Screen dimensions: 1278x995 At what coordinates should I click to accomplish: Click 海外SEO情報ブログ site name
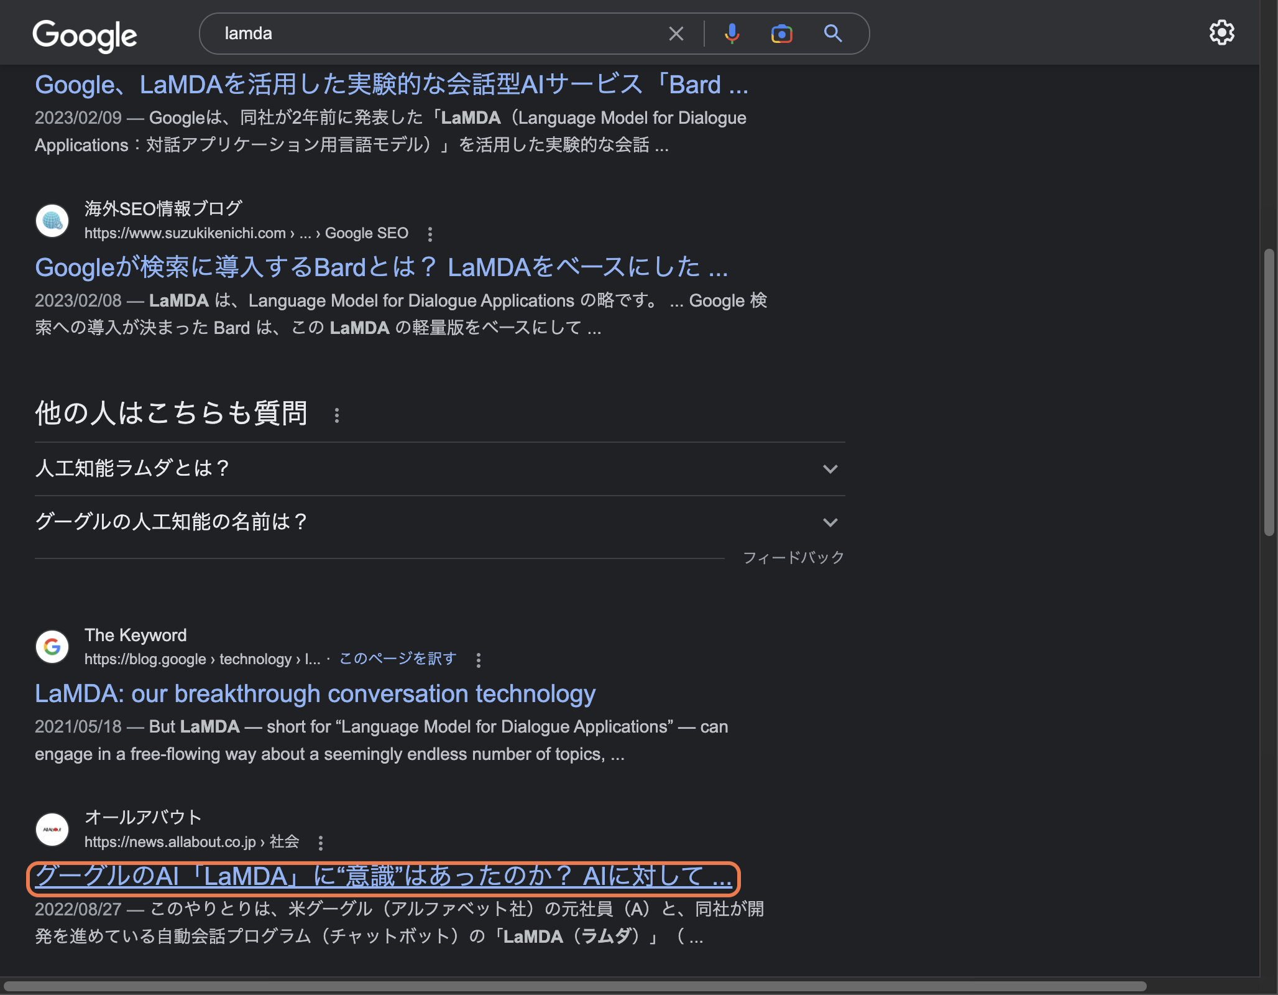coord(163,209)
